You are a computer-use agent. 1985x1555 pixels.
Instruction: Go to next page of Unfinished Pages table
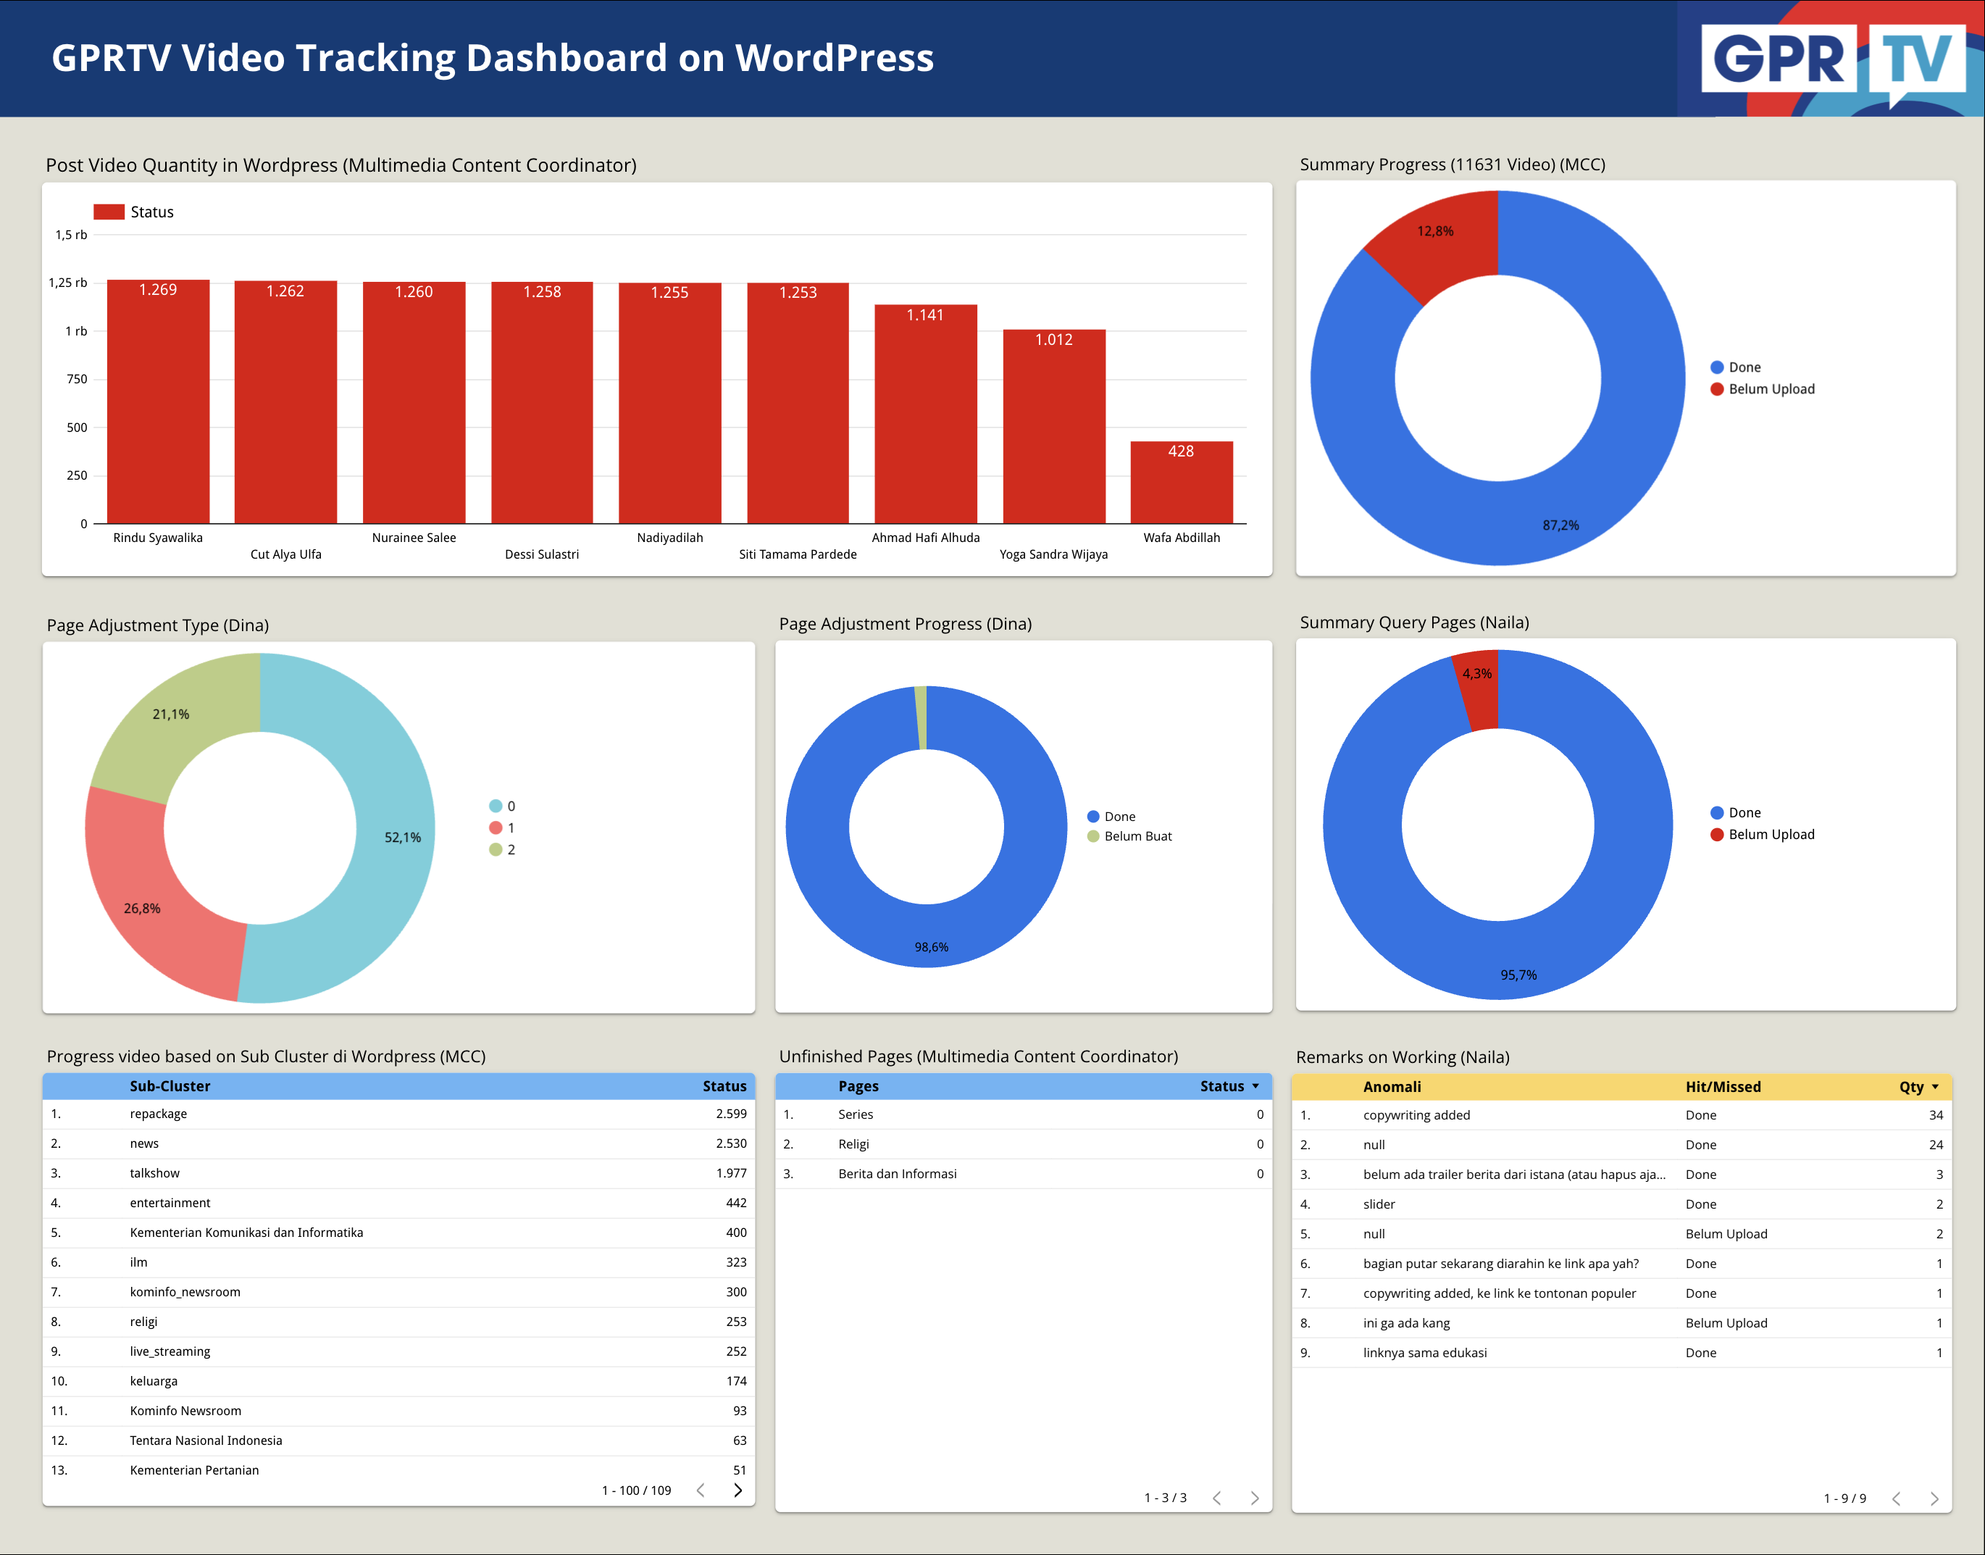click(x=1255, y=1498)
